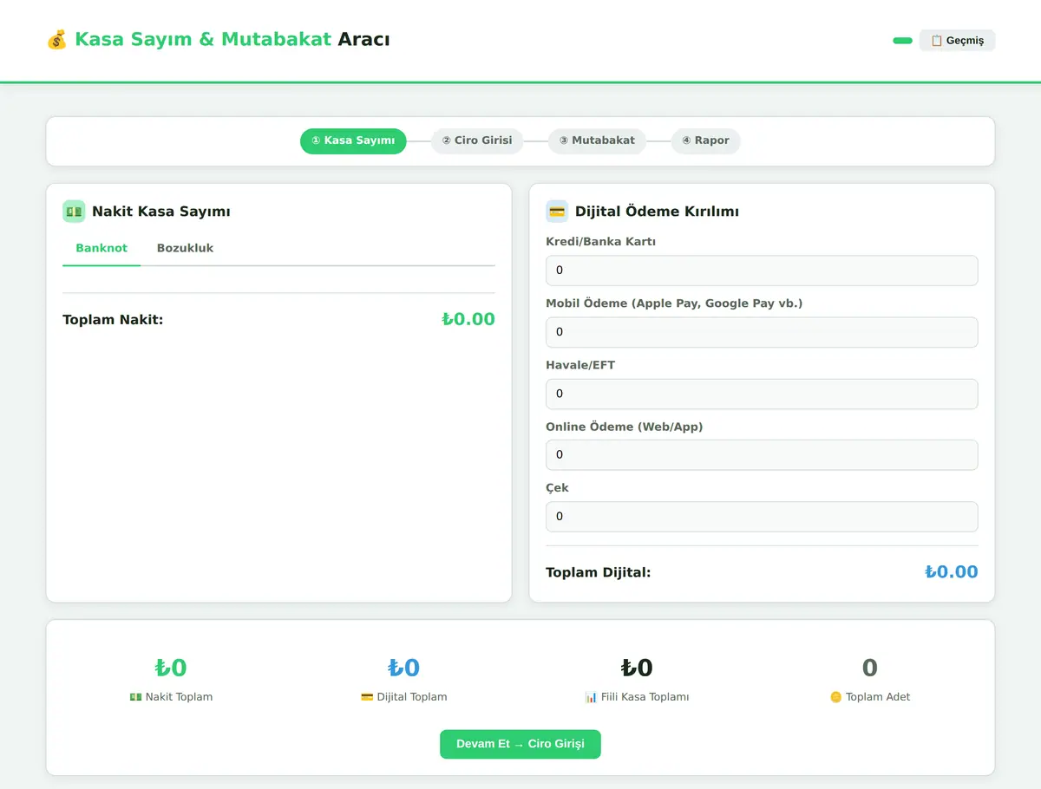Screen dimensions: 1041x789
Task: Click the card icon beside Dijital Ödeme Kırılımı
Action: [x=557, y=212]
